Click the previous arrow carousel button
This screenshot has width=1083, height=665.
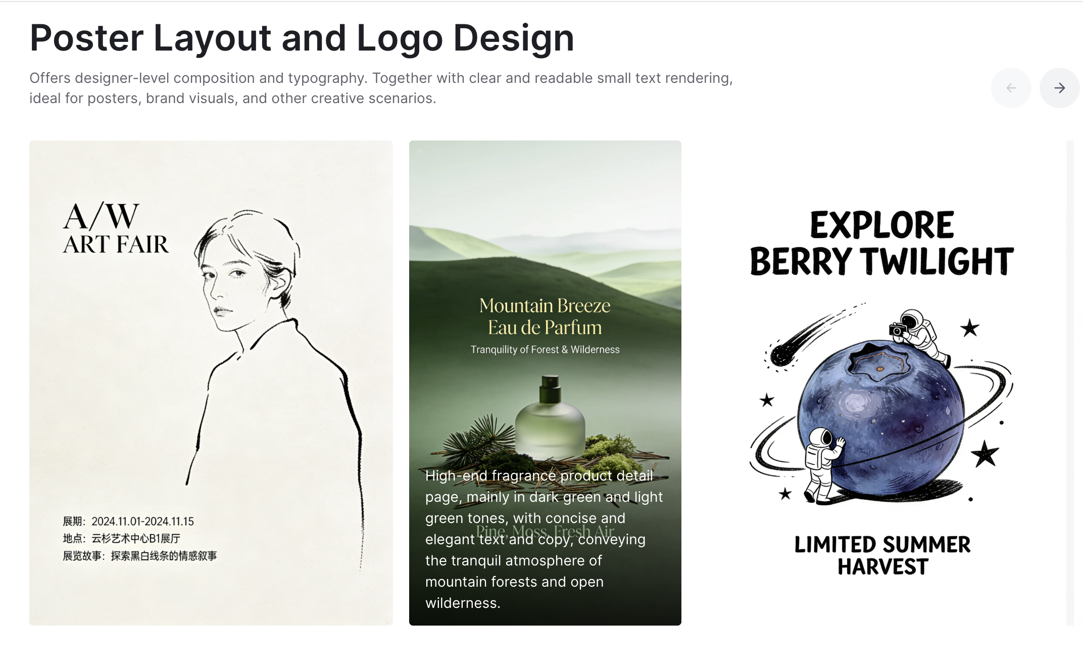point(1011,88)
